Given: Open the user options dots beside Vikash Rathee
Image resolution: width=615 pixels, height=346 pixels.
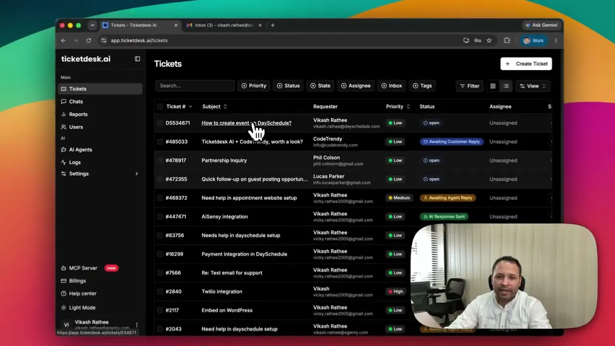Looking at the screenshot, I should [x=136, y=325].
